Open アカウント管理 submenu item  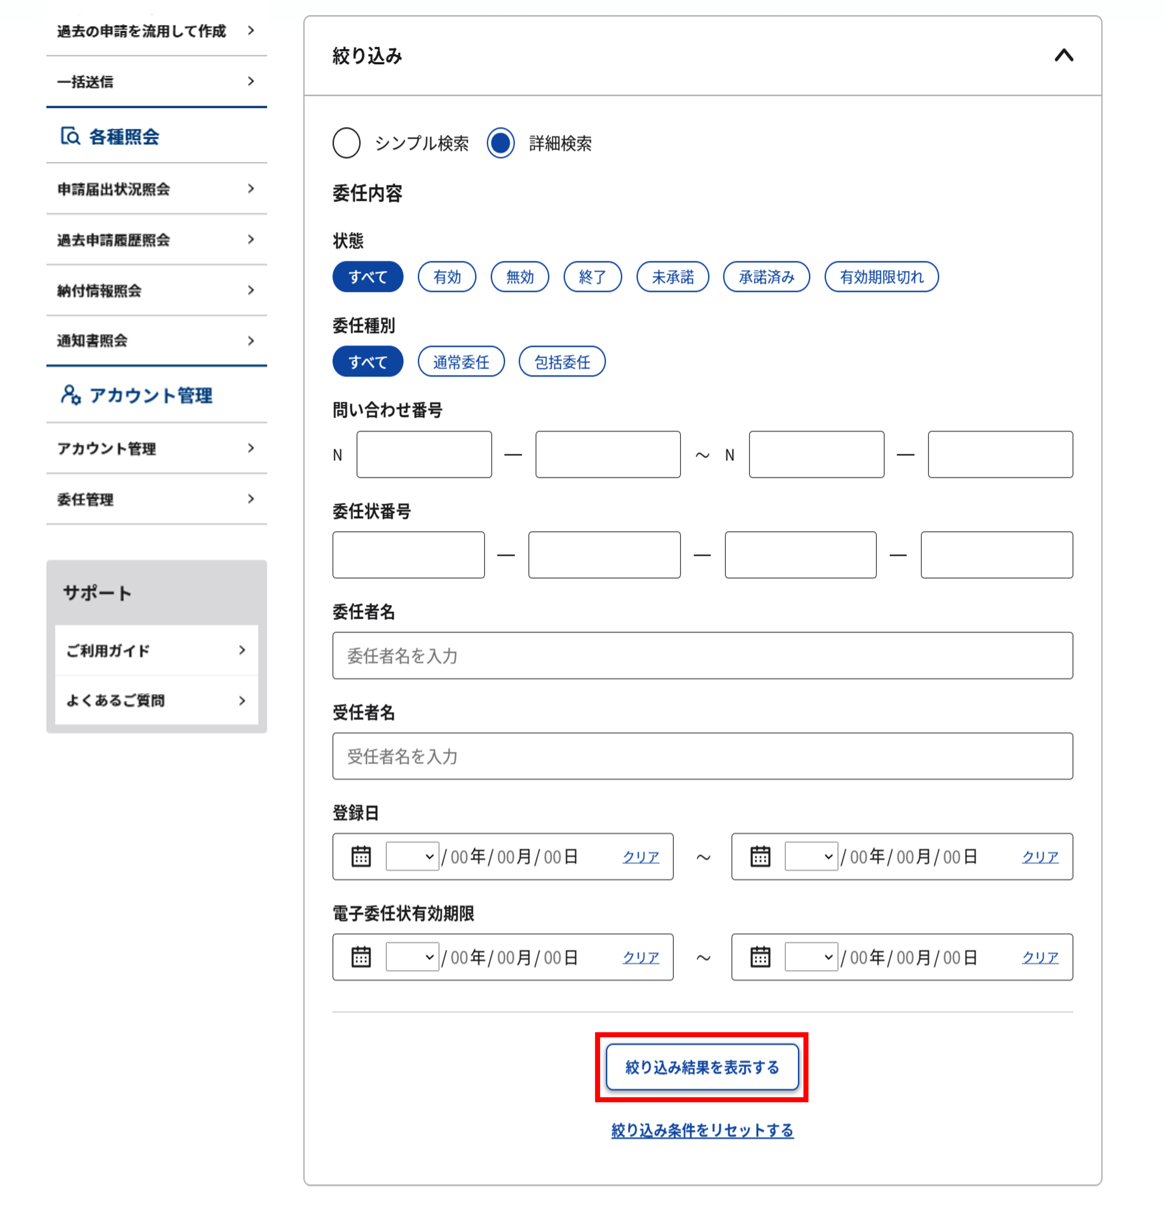point(156,448)
